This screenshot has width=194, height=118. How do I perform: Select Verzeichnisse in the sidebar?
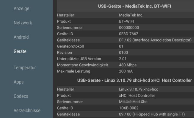click(27, 110)
